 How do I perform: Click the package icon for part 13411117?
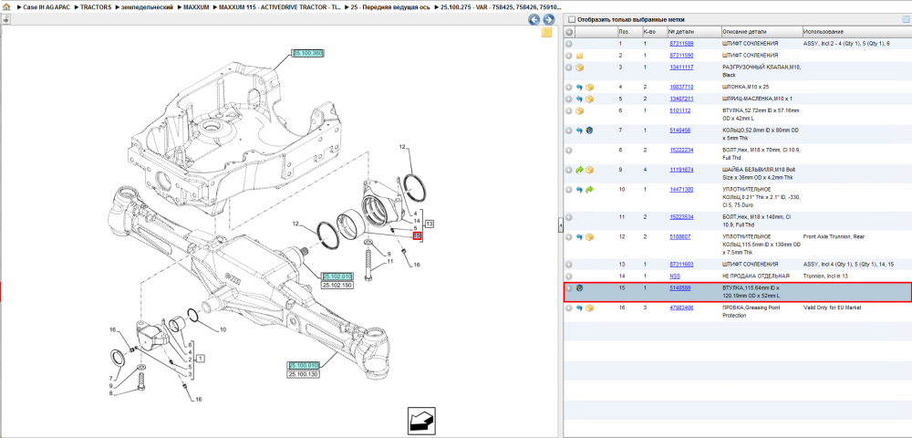pos(579,68)
